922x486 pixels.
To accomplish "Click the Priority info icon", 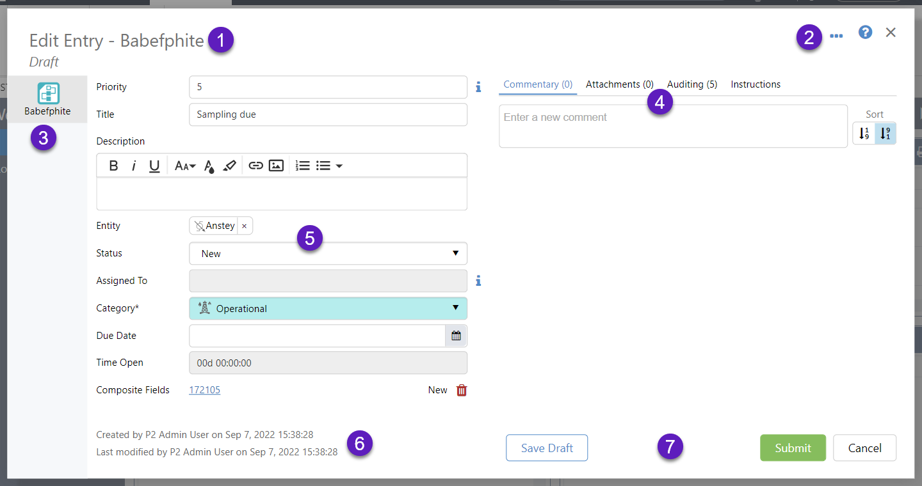I will [x=478, y=87].
